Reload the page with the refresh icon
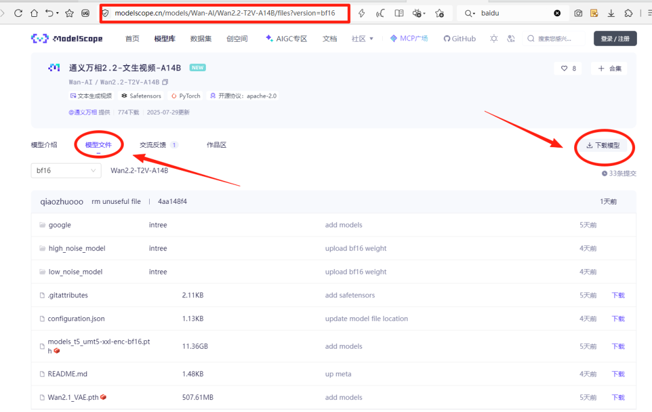The height and width of the screenshot is (412, 652). 18,13
